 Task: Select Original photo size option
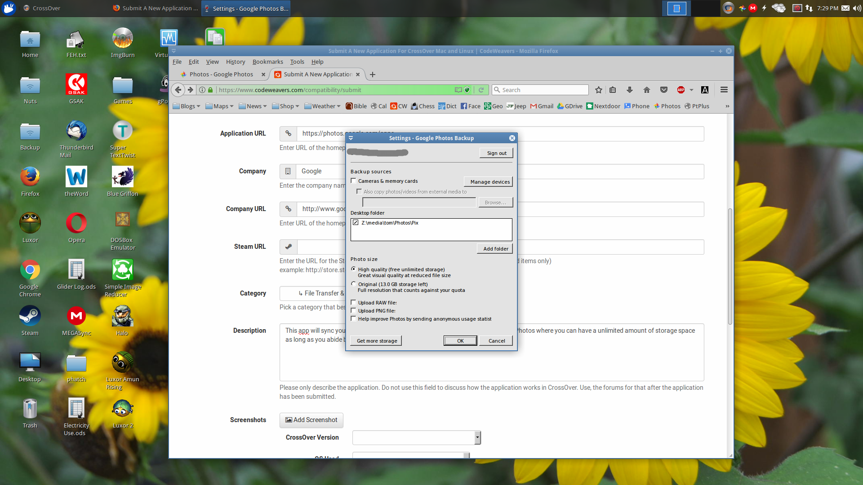[x=354, y=284]
